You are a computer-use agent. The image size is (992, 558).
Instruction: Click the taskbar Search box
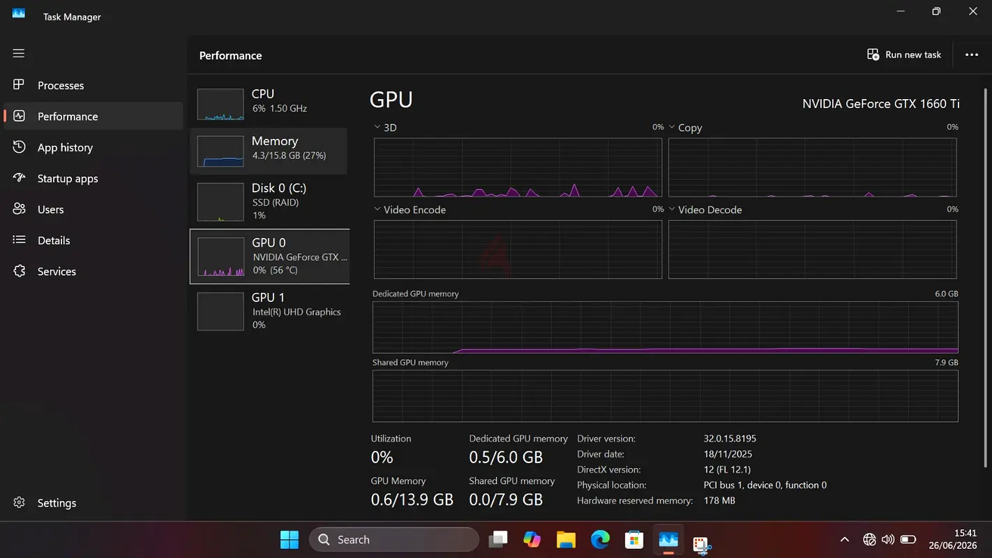pyautogui.click(x=394, y=539)
